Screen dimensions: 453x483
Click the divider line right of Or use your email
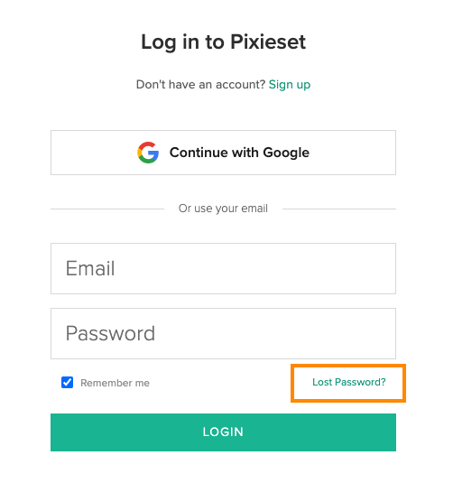(x=339, y=209)
